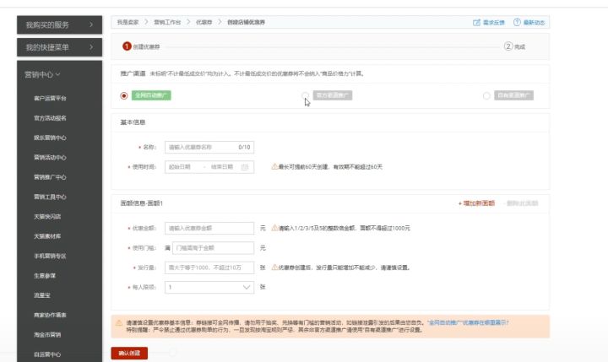
Task: Focus the 名称 coupon name input field
Action: [209, 148]
